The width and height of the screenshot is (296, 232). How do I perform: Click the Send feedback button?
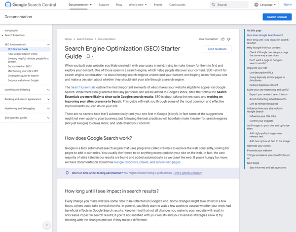click(x=217, y=49)
